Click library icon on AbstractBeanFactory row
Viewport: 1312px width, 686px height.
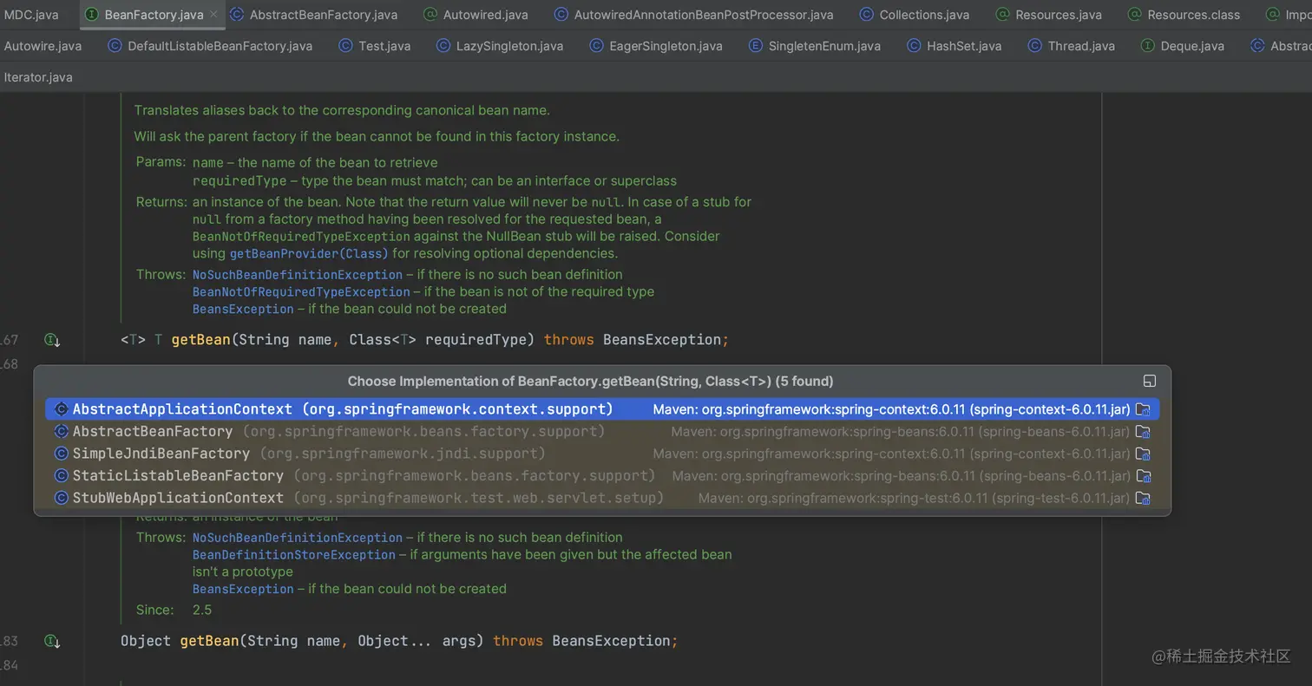pos(1144,431)
